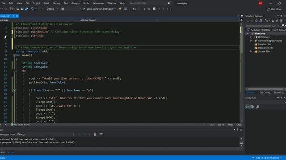Image resolution: width=286 pixels, height=160 pixels.
Task: Open the Debug configuration dropdown
Action: [52, 9]
